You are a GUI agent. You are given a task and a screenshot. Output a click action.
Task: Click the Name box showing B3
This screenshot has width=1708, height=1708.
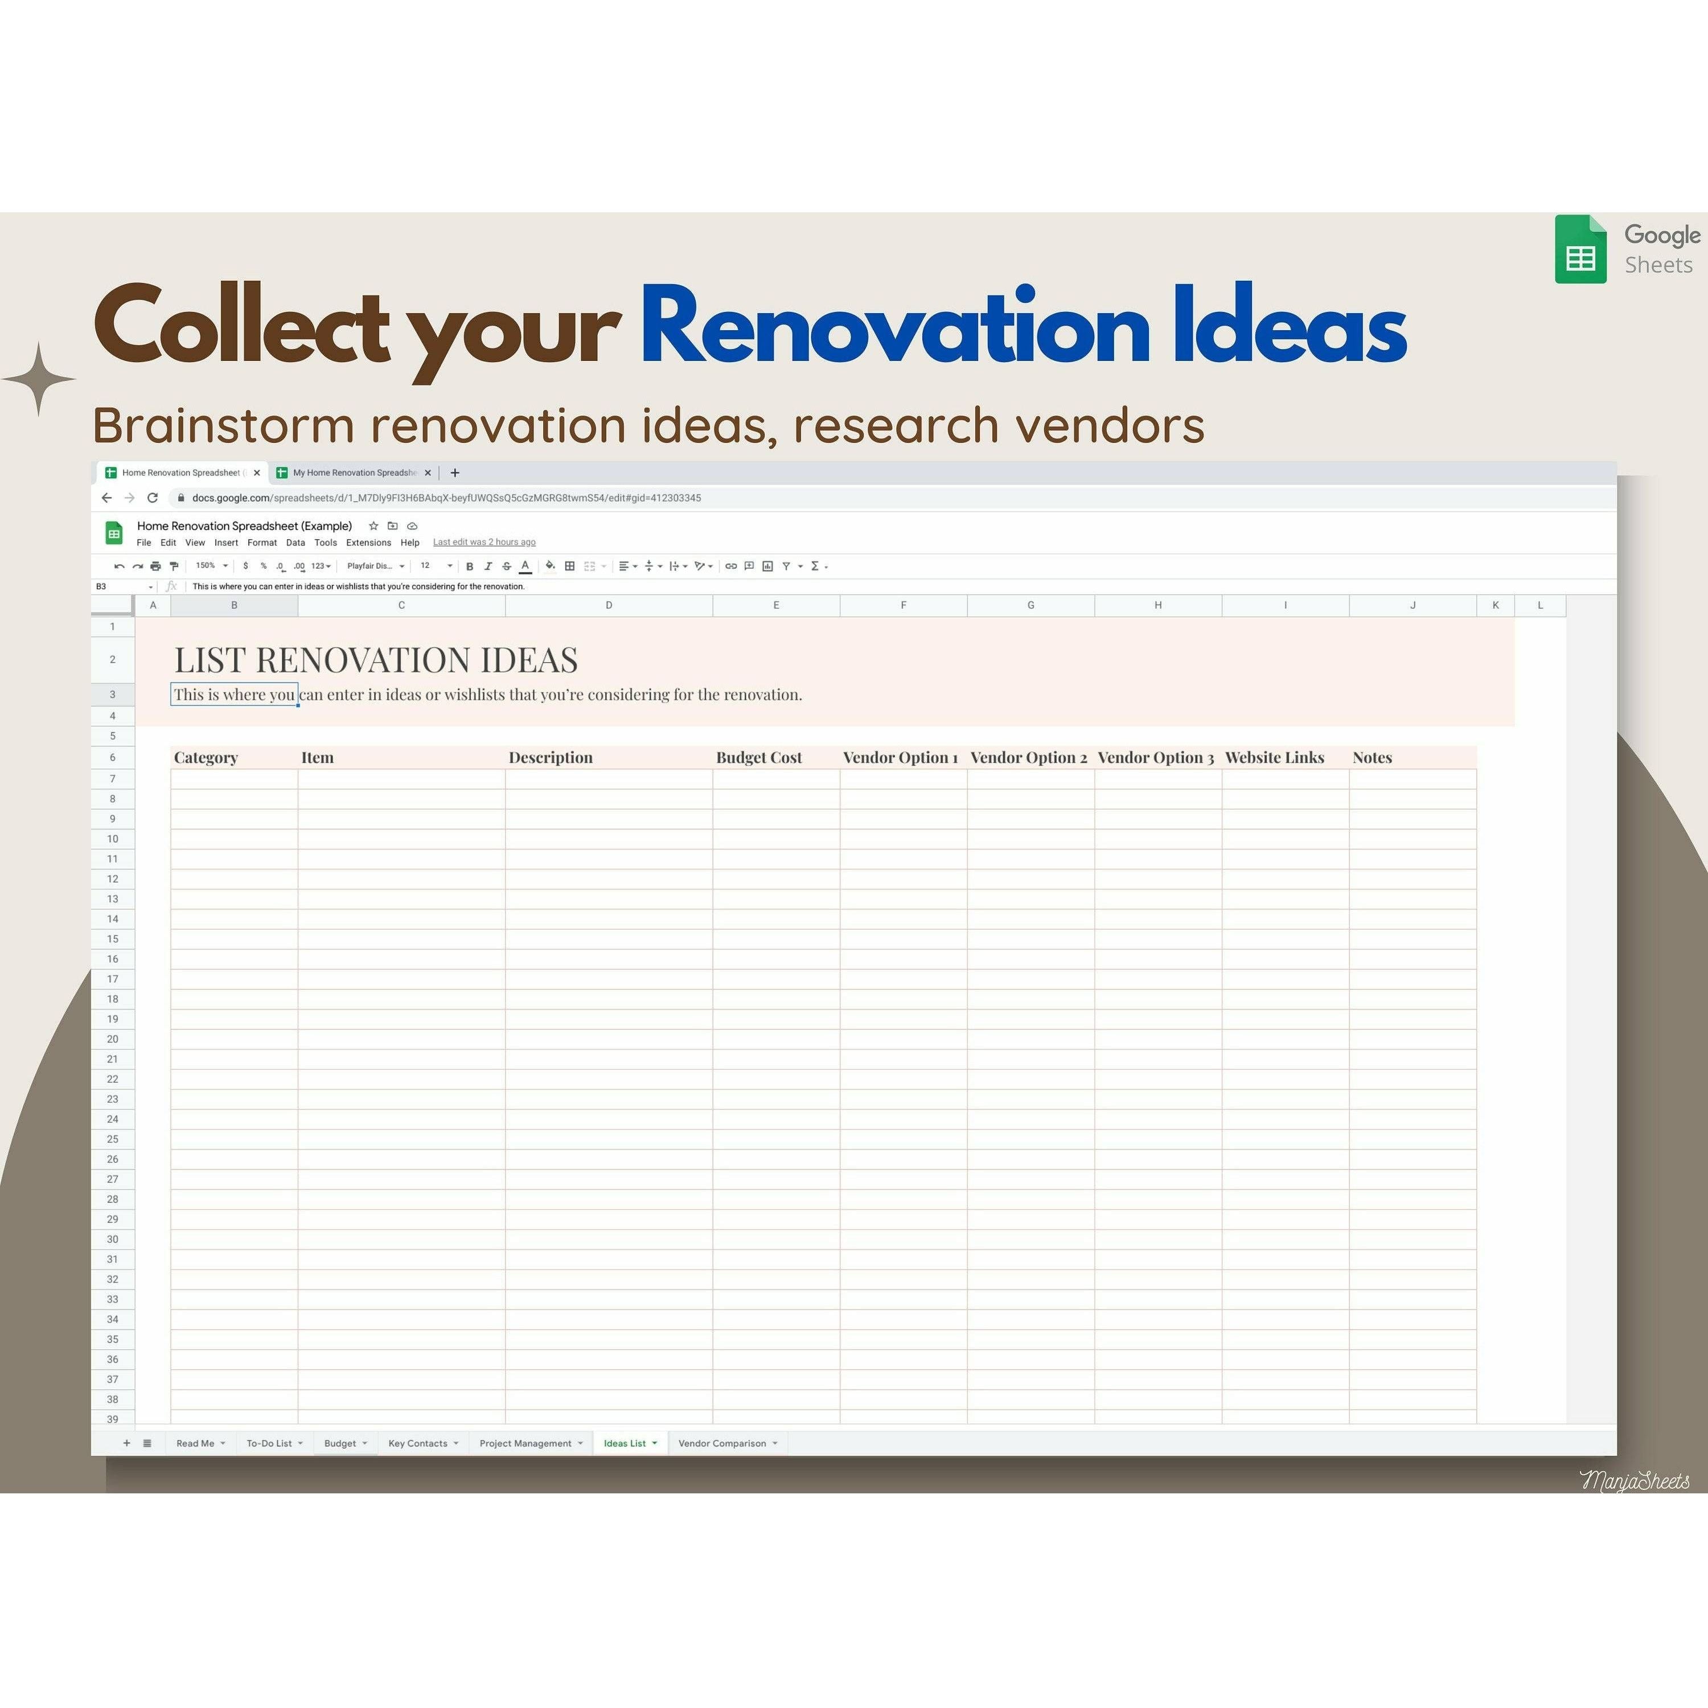(x=124, y=586)
